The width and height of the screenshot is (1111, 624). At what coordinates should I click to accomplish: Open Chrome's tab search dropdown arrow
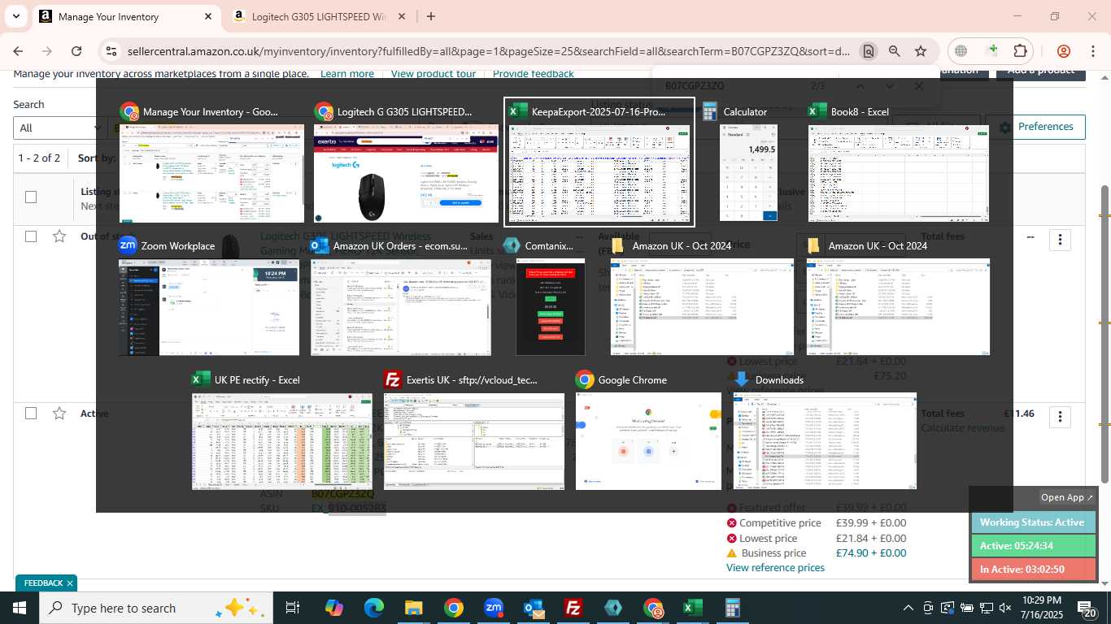click(x=15, y=16)
